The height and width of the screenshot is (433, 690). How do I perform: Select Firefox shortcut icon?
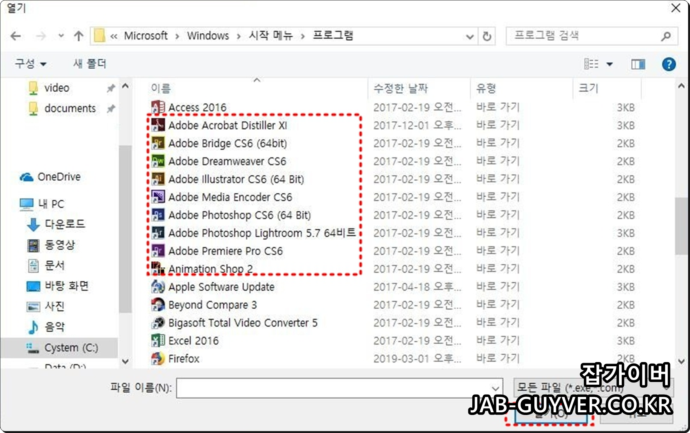(158, 359)
